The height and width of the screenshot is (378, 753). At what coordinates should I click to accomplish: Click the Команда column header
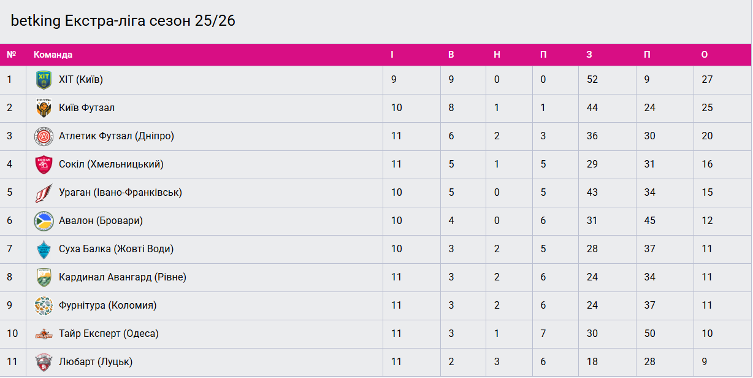tap(53, 55)
